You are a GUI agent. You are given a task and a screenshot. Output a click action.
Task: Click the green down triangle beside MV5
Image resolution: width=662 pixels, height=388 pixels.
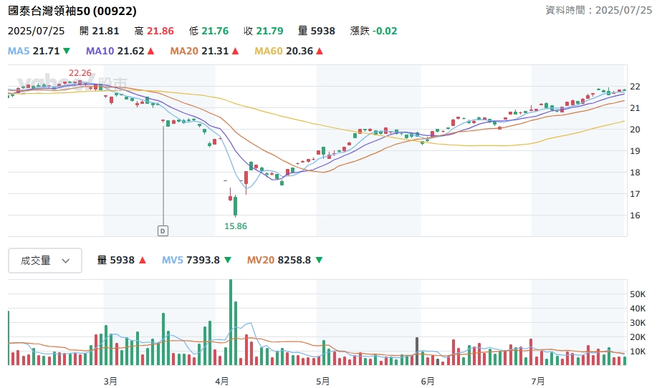[x=227, y=261]
